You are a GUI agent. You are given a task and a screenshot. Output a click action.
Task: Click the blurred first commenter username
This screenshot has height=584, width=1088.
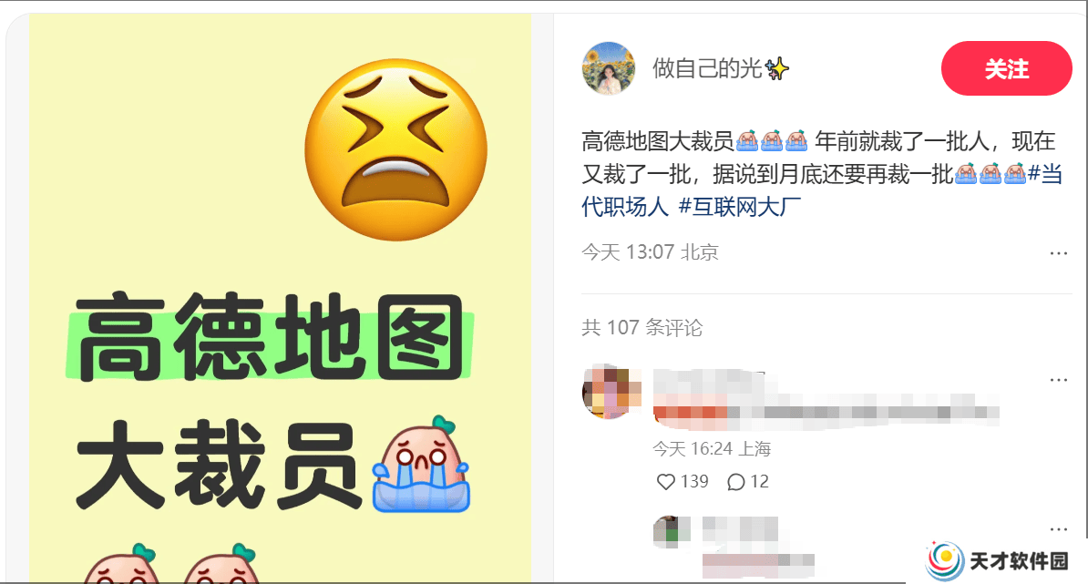708,381
